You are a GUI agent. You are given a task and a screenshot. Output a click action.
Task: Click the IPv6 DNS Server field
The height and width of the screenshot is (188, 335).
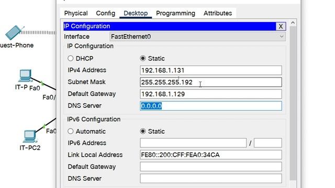211,179
